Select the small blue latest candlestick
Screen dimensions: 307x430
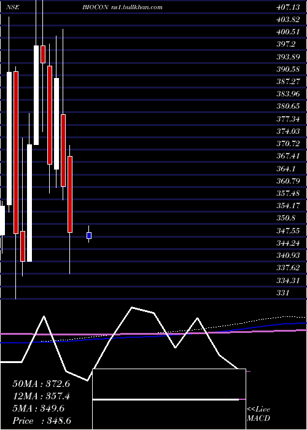[89, 235]
